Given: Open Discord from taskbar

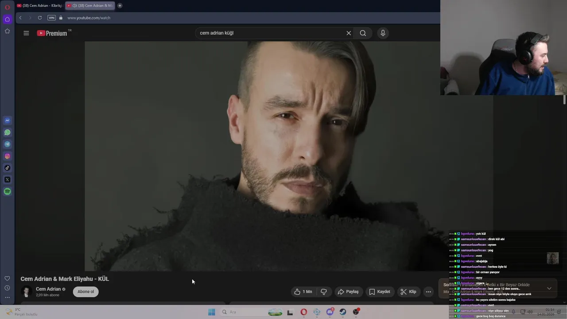Looking at the screenshot, I should click(x=330, y=312).
